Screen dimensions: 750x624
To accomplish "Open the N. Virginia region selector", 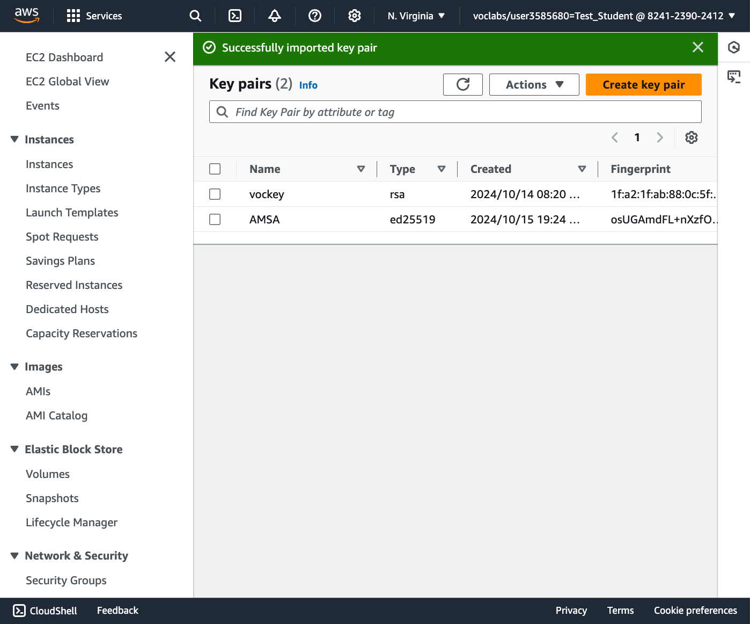I will point(416,16).
